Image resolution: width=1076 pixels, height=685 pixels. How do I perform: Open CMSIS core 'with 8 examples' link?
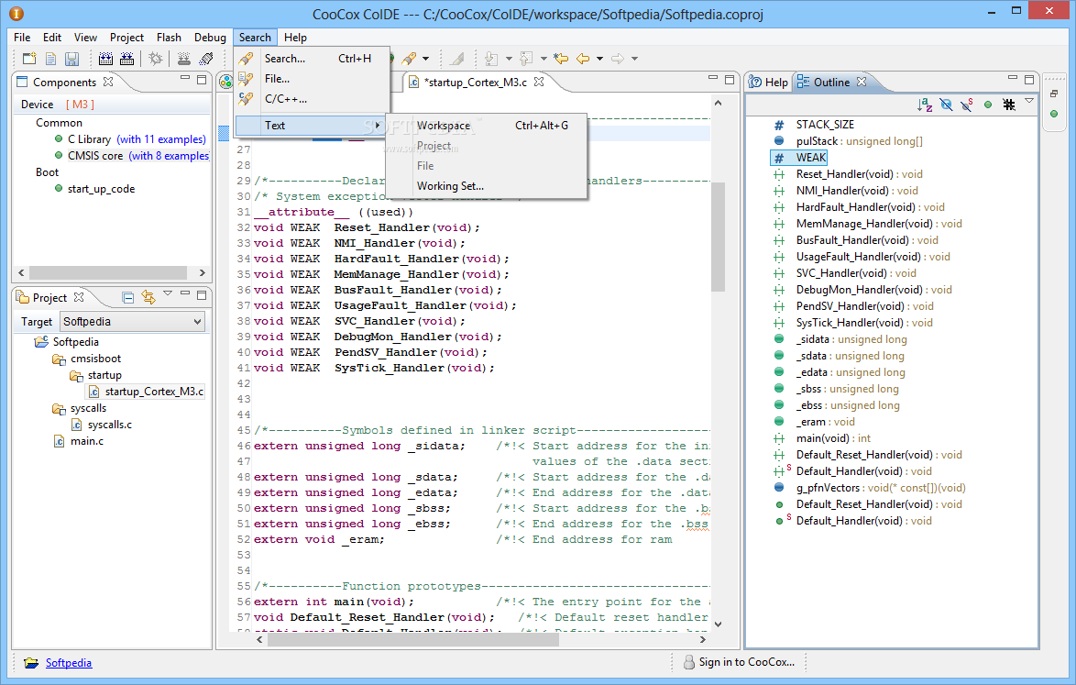click(x=169, y=156)
